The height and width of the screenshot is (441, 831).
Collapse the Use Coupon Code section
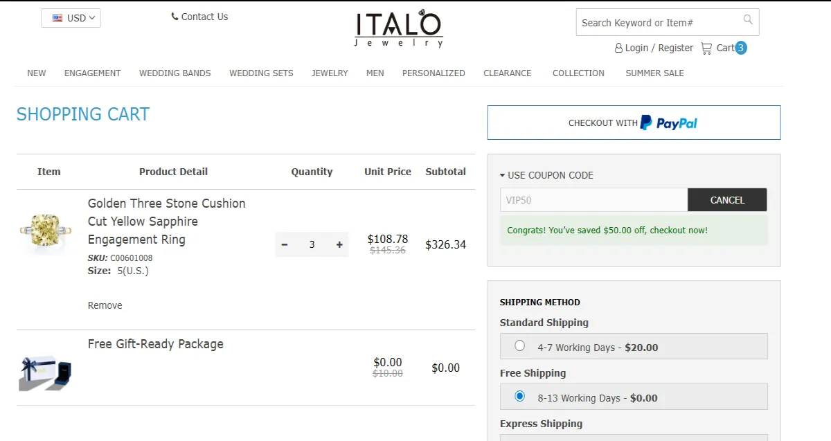[546, 175]
